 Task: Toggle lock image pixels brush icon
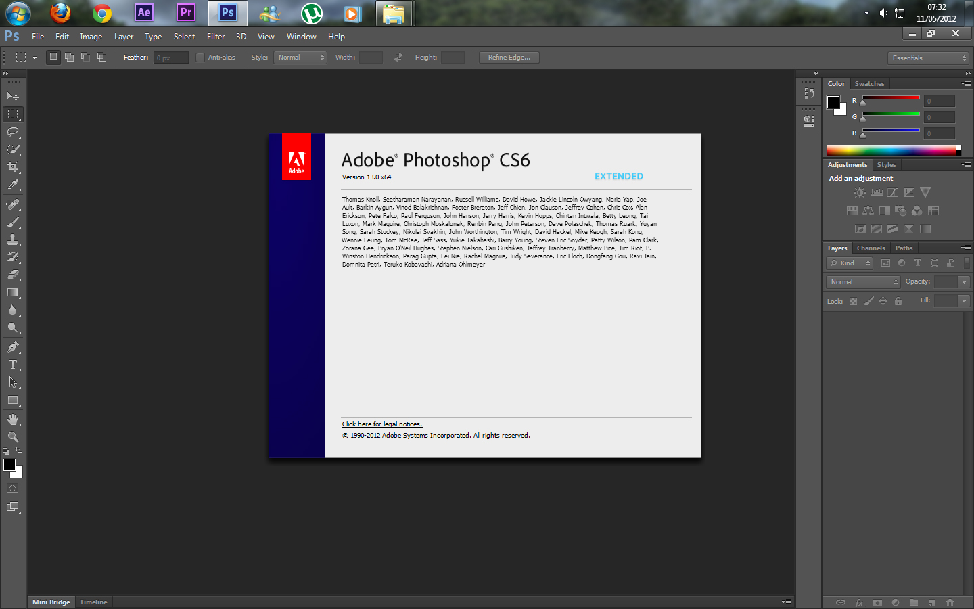(x=868, y=301)
